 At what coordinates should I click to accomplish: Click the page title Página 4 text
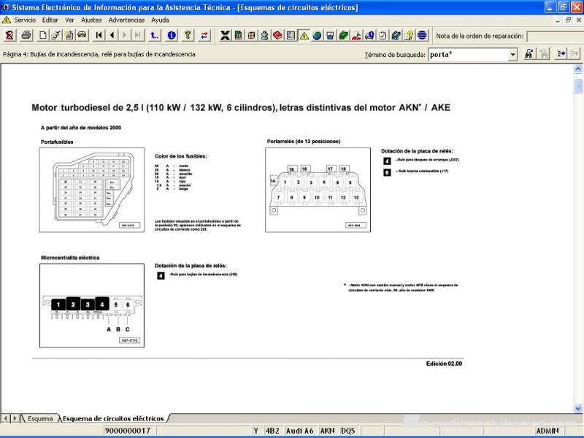[99, 54]
